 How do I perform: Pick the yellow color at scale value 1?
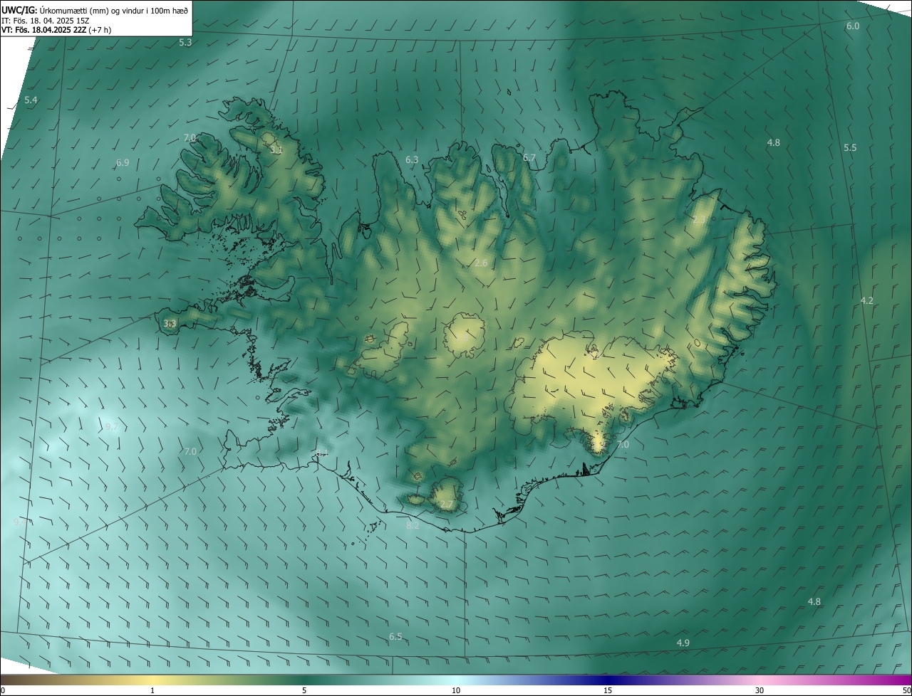[x=152, y=680]
